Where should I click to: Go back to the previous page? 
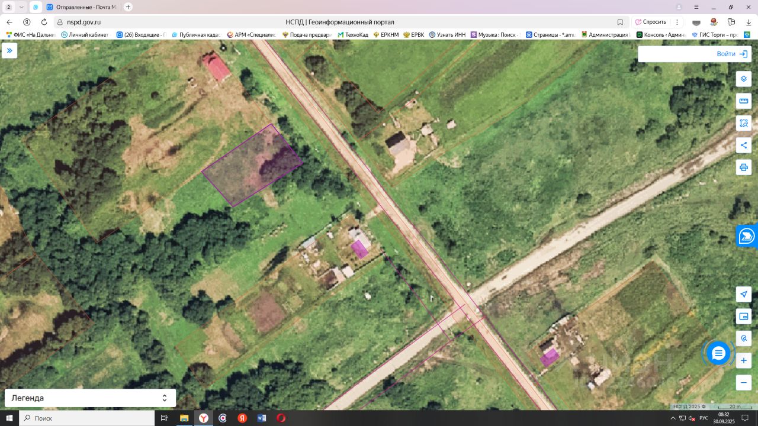pyautogui.click(x=9, y=22)
